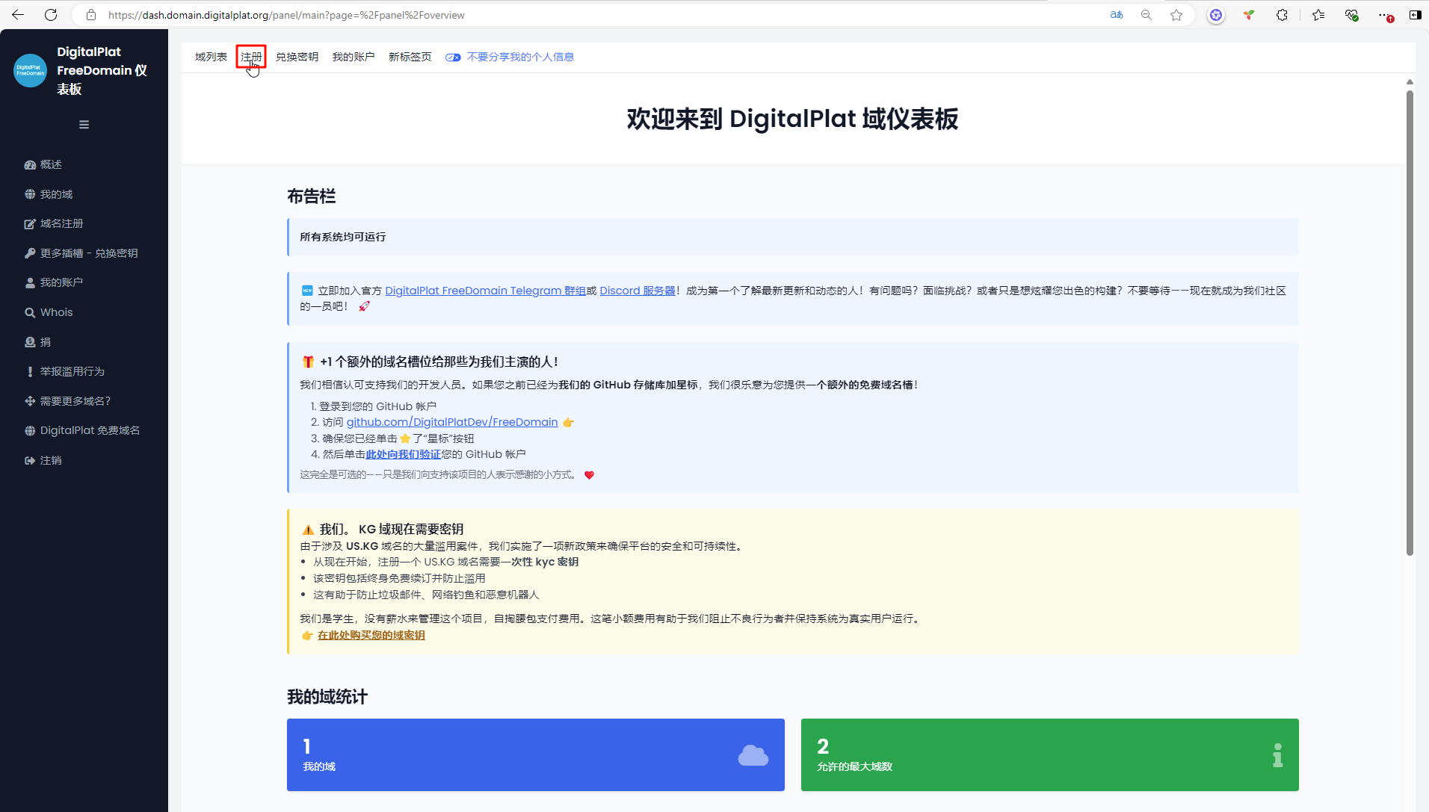
Task: Select 举报滥用行为 in the sidebar
Action: pyautogui.click(x=71, y=371)
